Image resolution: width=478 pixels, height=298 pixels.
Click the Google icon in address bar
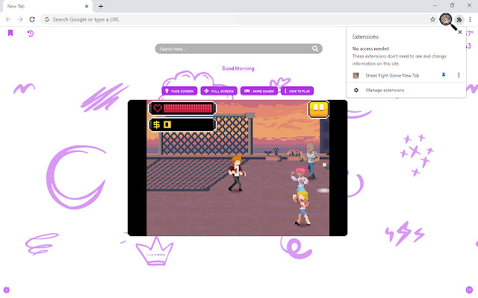pos(47,19)
